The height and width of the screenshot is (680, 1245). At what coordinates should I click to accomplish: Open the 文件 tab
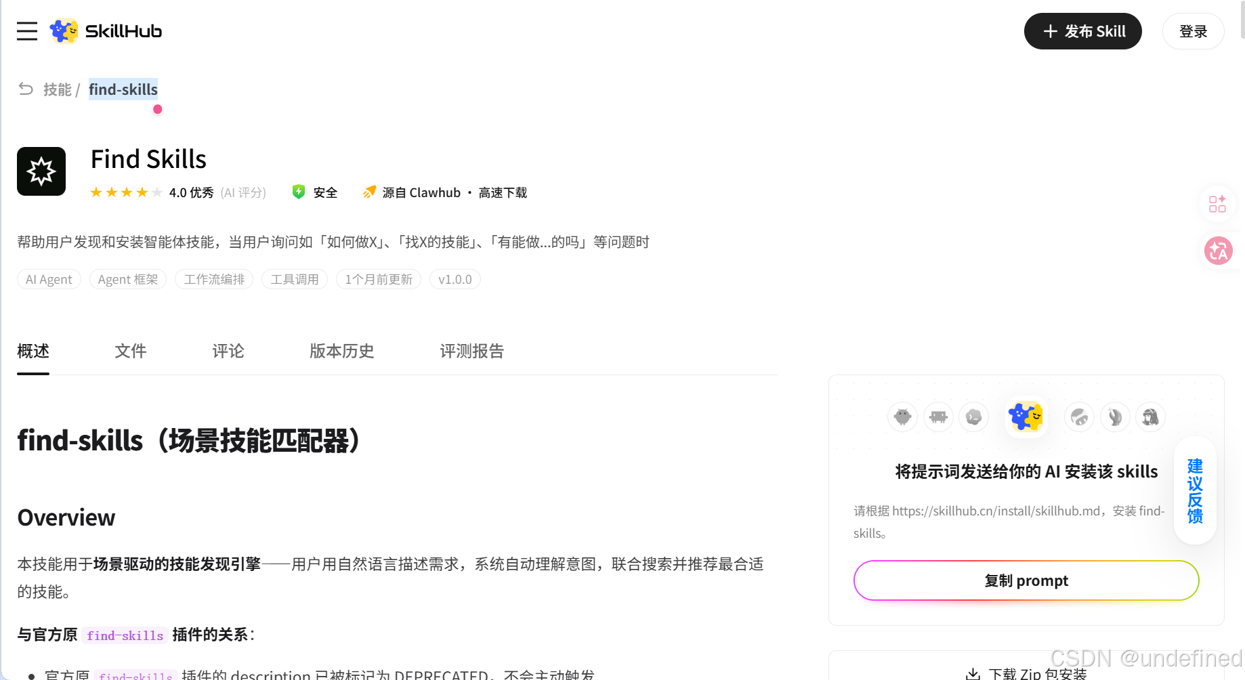point(131,351)
